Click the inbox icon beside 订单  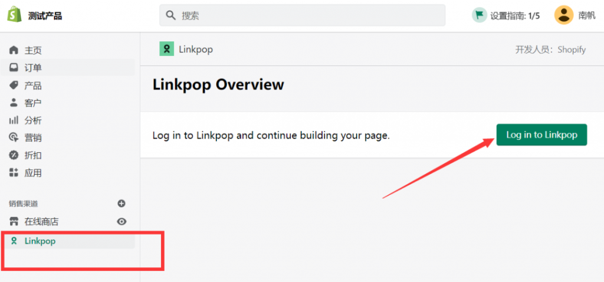tap(14, 68)
